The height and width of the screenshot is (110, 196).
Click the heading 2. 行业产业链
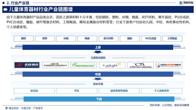tap(18, 3)
